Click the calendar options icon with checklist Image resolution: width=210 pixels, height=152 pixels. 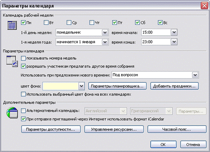tap(12, 61)
